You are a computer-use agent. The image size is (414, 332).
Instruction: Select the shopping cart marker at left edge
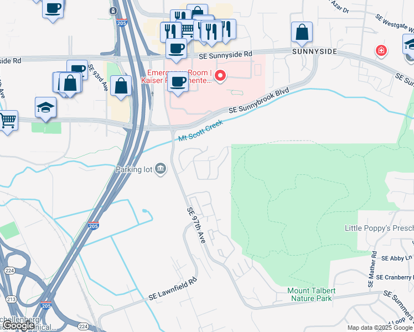coord(8,122)
